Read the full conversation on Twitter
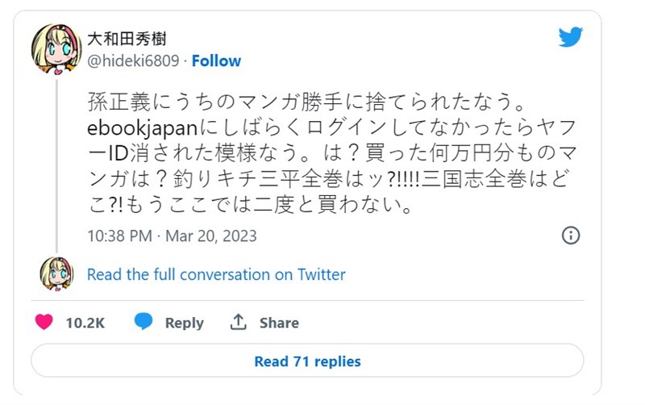Viewport: 645px width, 405px height. [x=216, y=274]
